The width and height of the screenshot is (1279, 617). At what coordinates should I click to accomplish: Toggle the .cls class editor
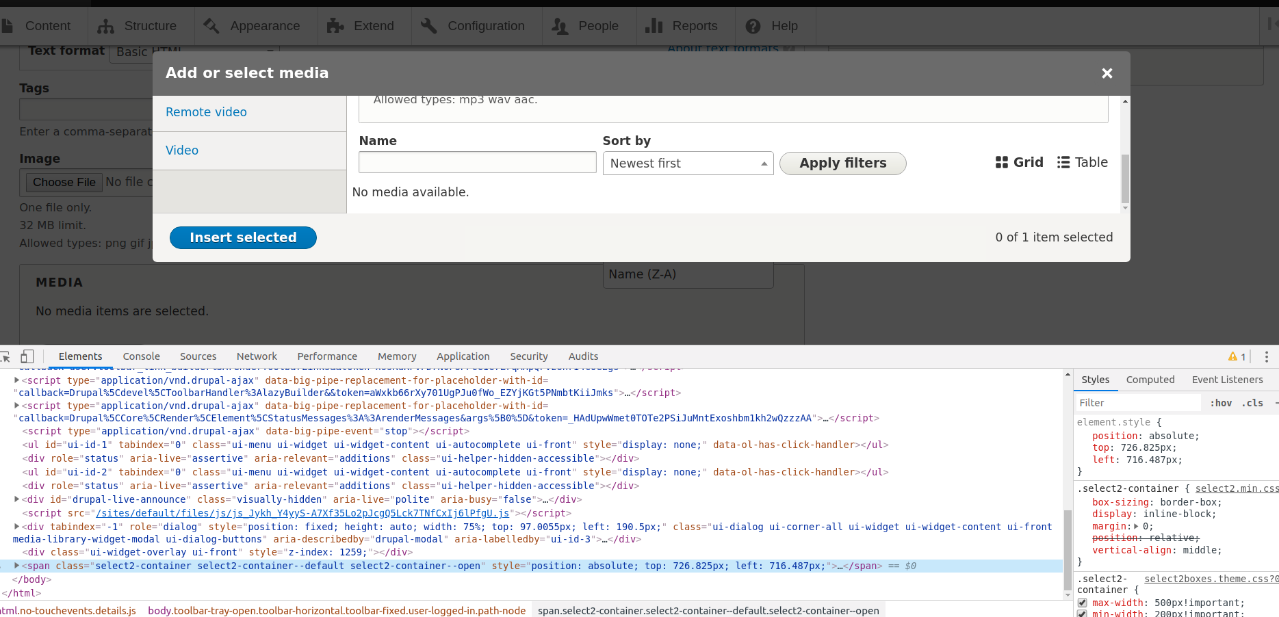point(1252,403)
